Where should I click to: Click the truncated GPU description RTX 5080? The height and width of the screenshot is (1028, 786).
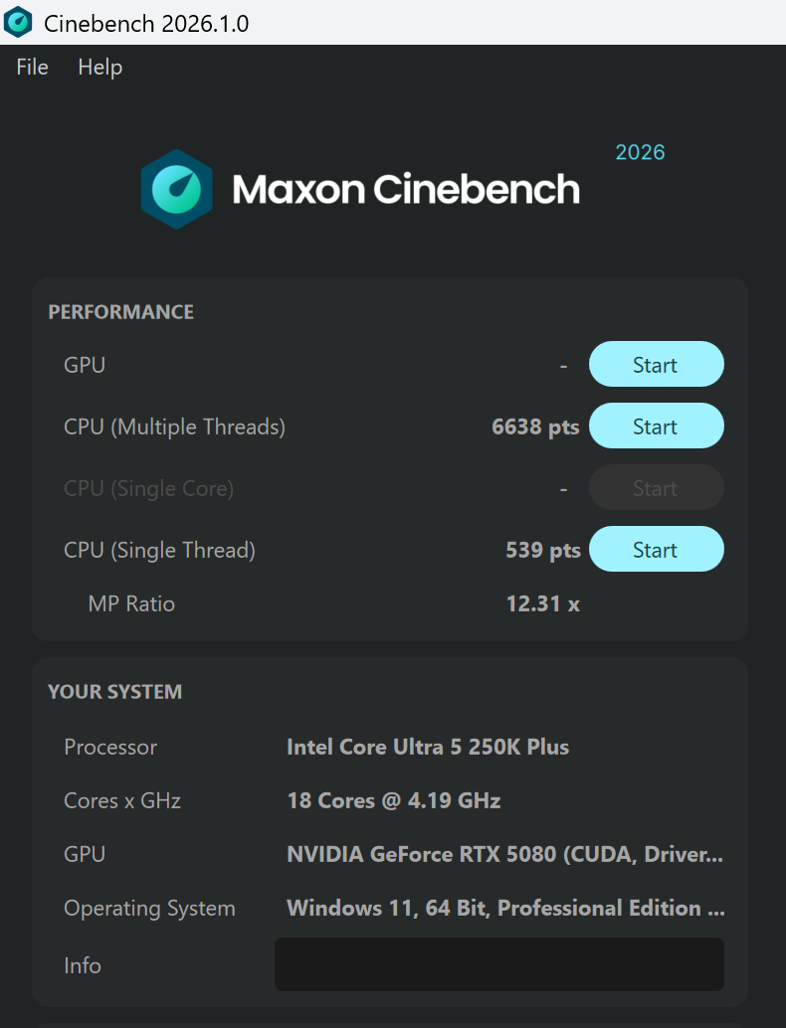[x=505, y=854]
